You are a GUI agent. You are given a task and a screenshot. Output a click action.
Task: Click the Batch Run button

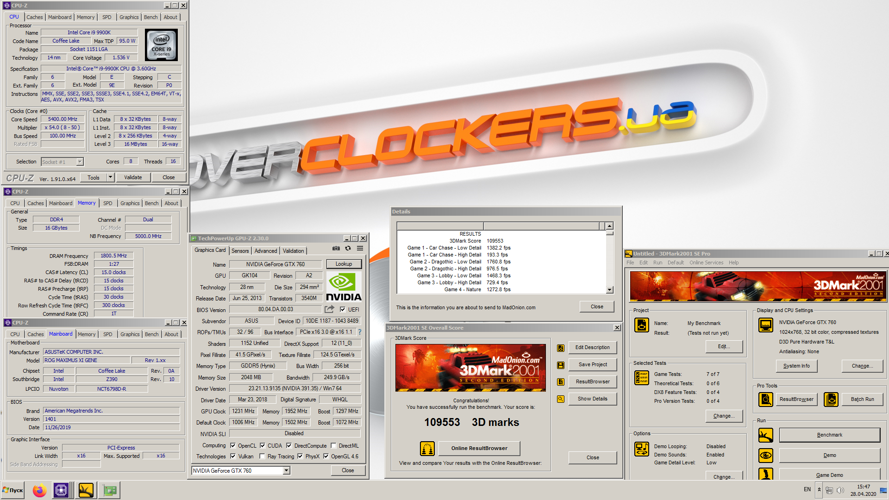(x=863, y=399)
